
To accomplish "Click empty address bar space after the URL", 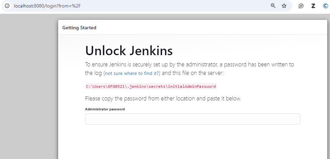I will 170,6.
